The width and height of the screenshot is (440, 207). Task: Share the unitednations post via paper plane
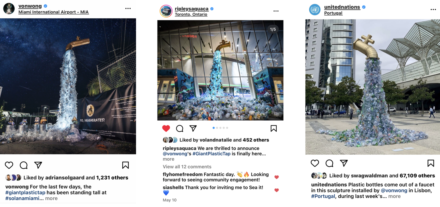coord(344,163)
